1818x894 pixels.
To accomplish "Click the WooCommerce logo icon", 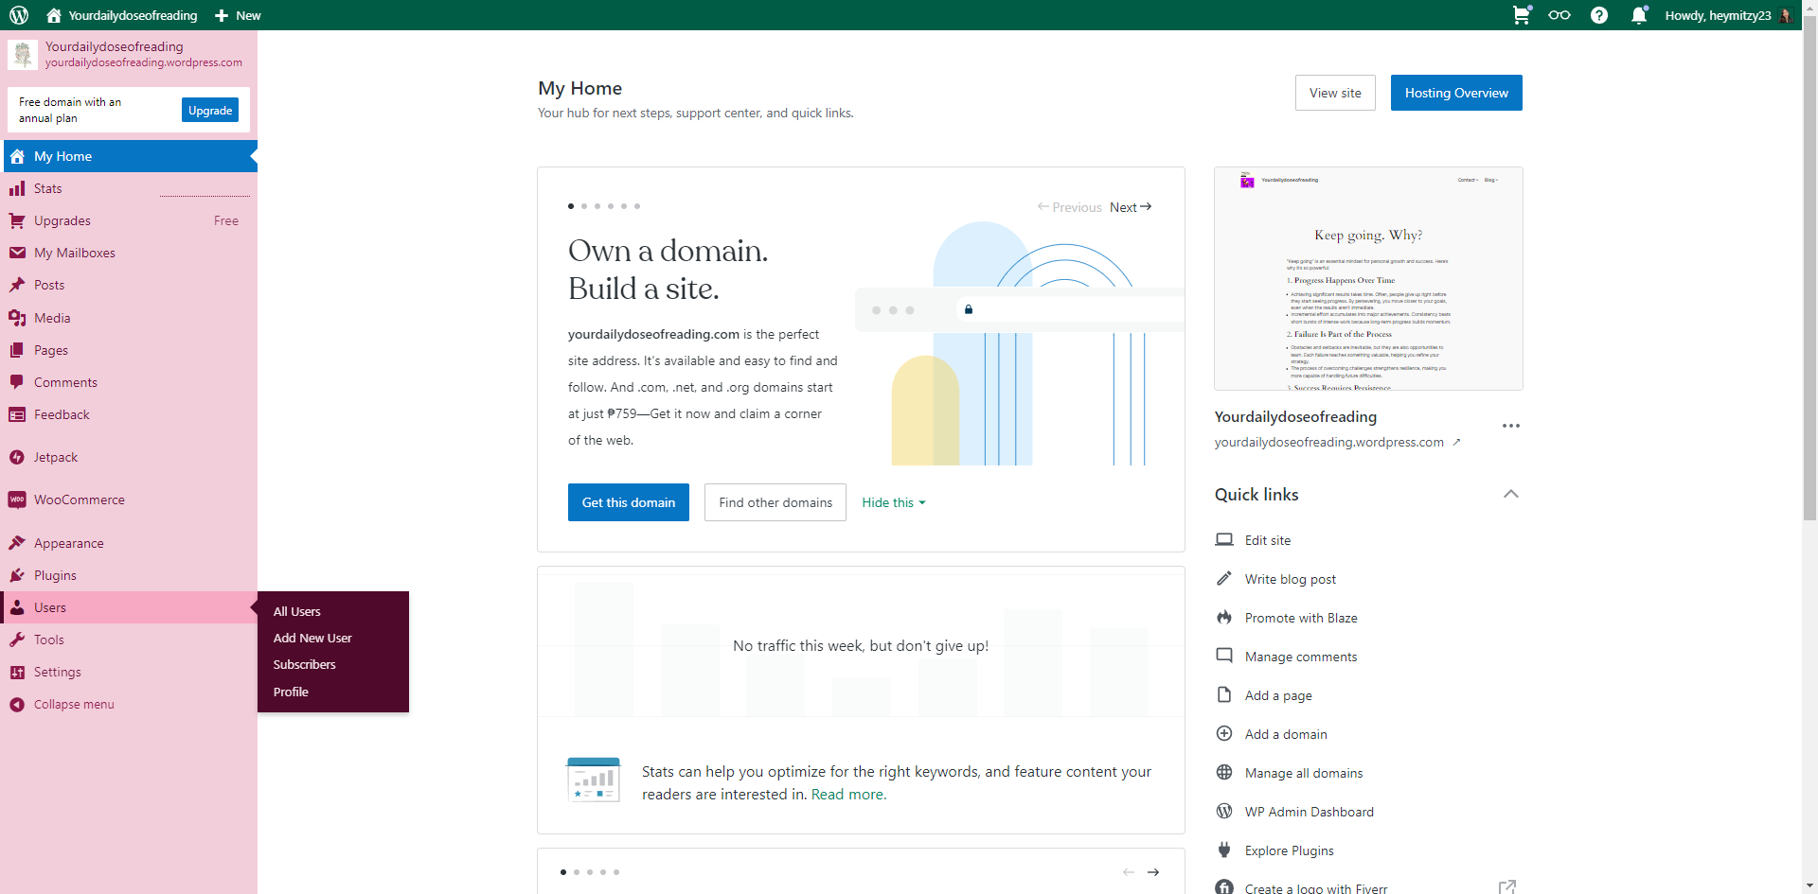I will click(x=17, y=500).
